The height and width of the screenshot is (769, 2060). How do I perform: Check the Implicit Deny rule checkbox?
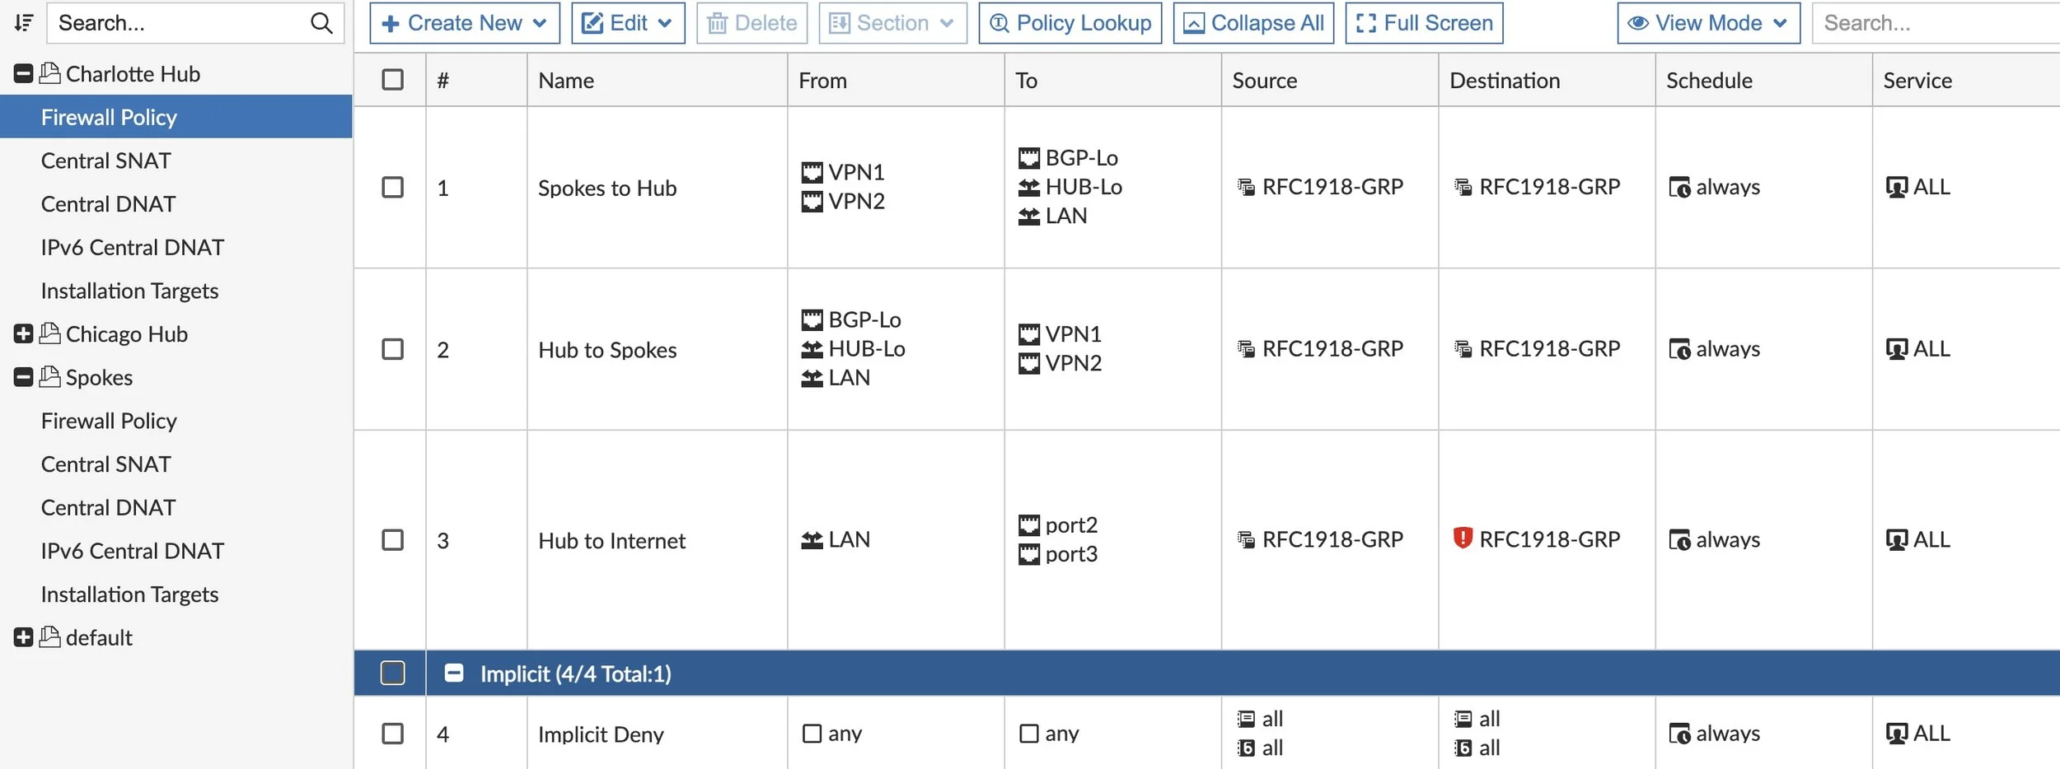click(x=393, y=734)
